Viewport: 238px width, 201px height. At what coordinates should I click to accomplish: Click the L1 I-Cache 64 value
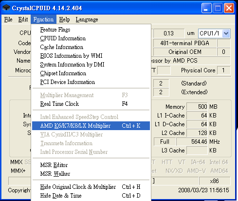pos(197,116)
